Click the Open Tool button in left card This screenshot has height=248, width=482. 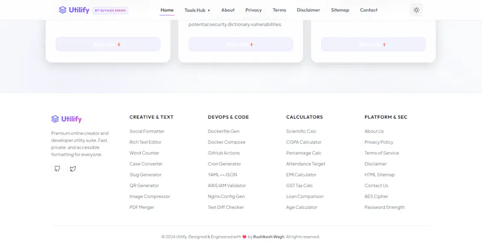pos(108,45)
